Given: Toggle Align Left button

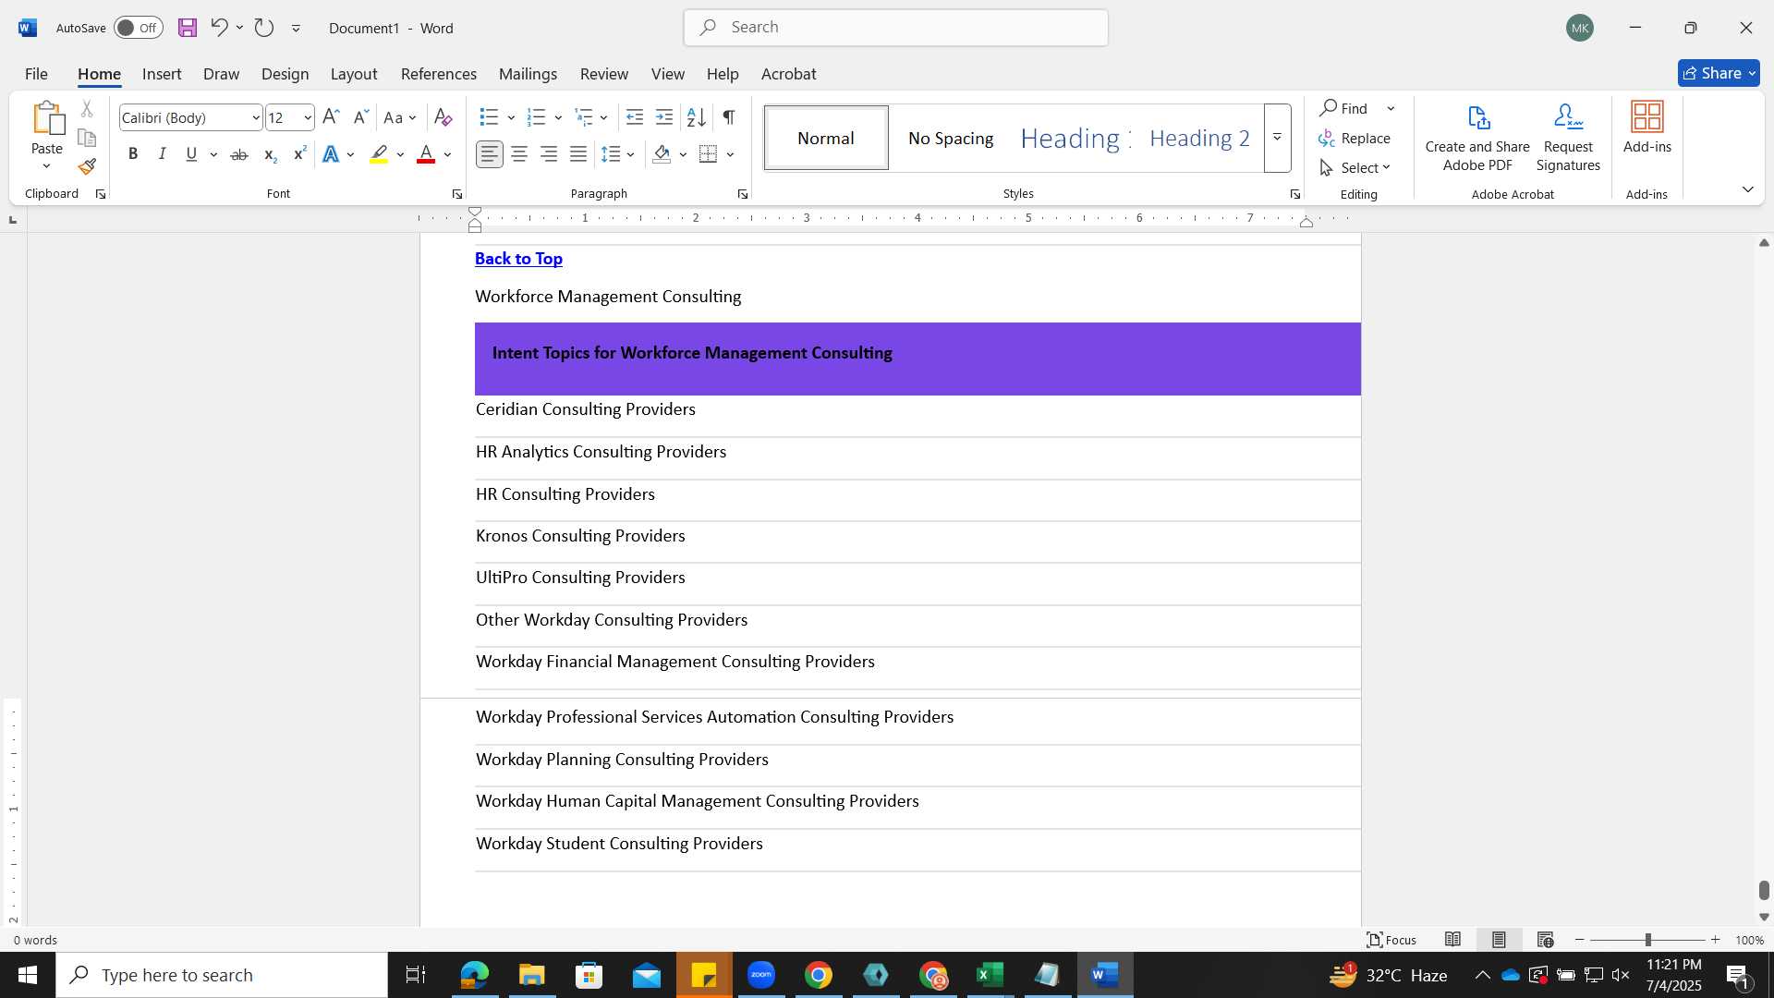Looking at the screenshot, I should (x=490, y=154).
